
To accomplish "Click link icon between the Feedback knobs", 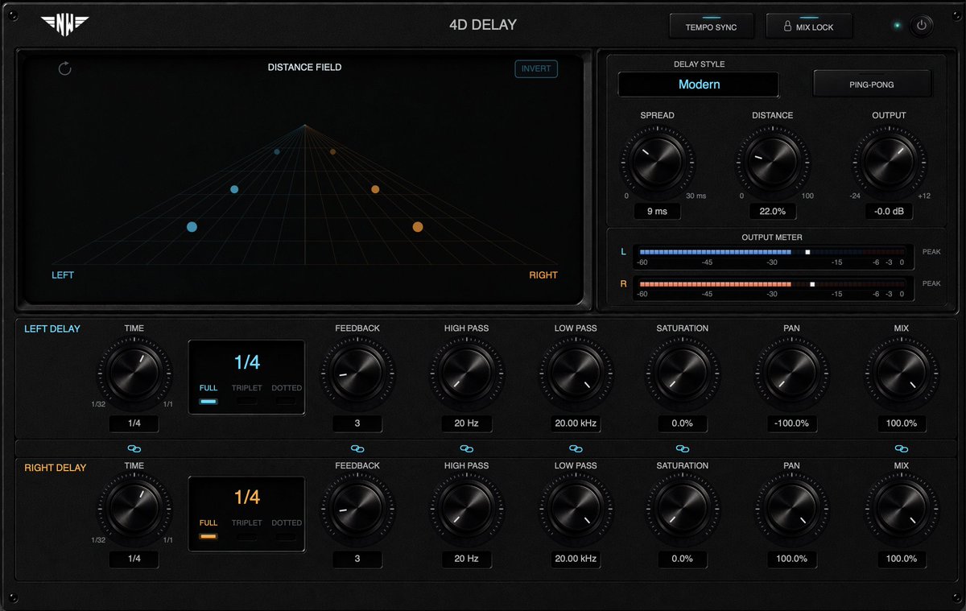I will tap(357, 448).
